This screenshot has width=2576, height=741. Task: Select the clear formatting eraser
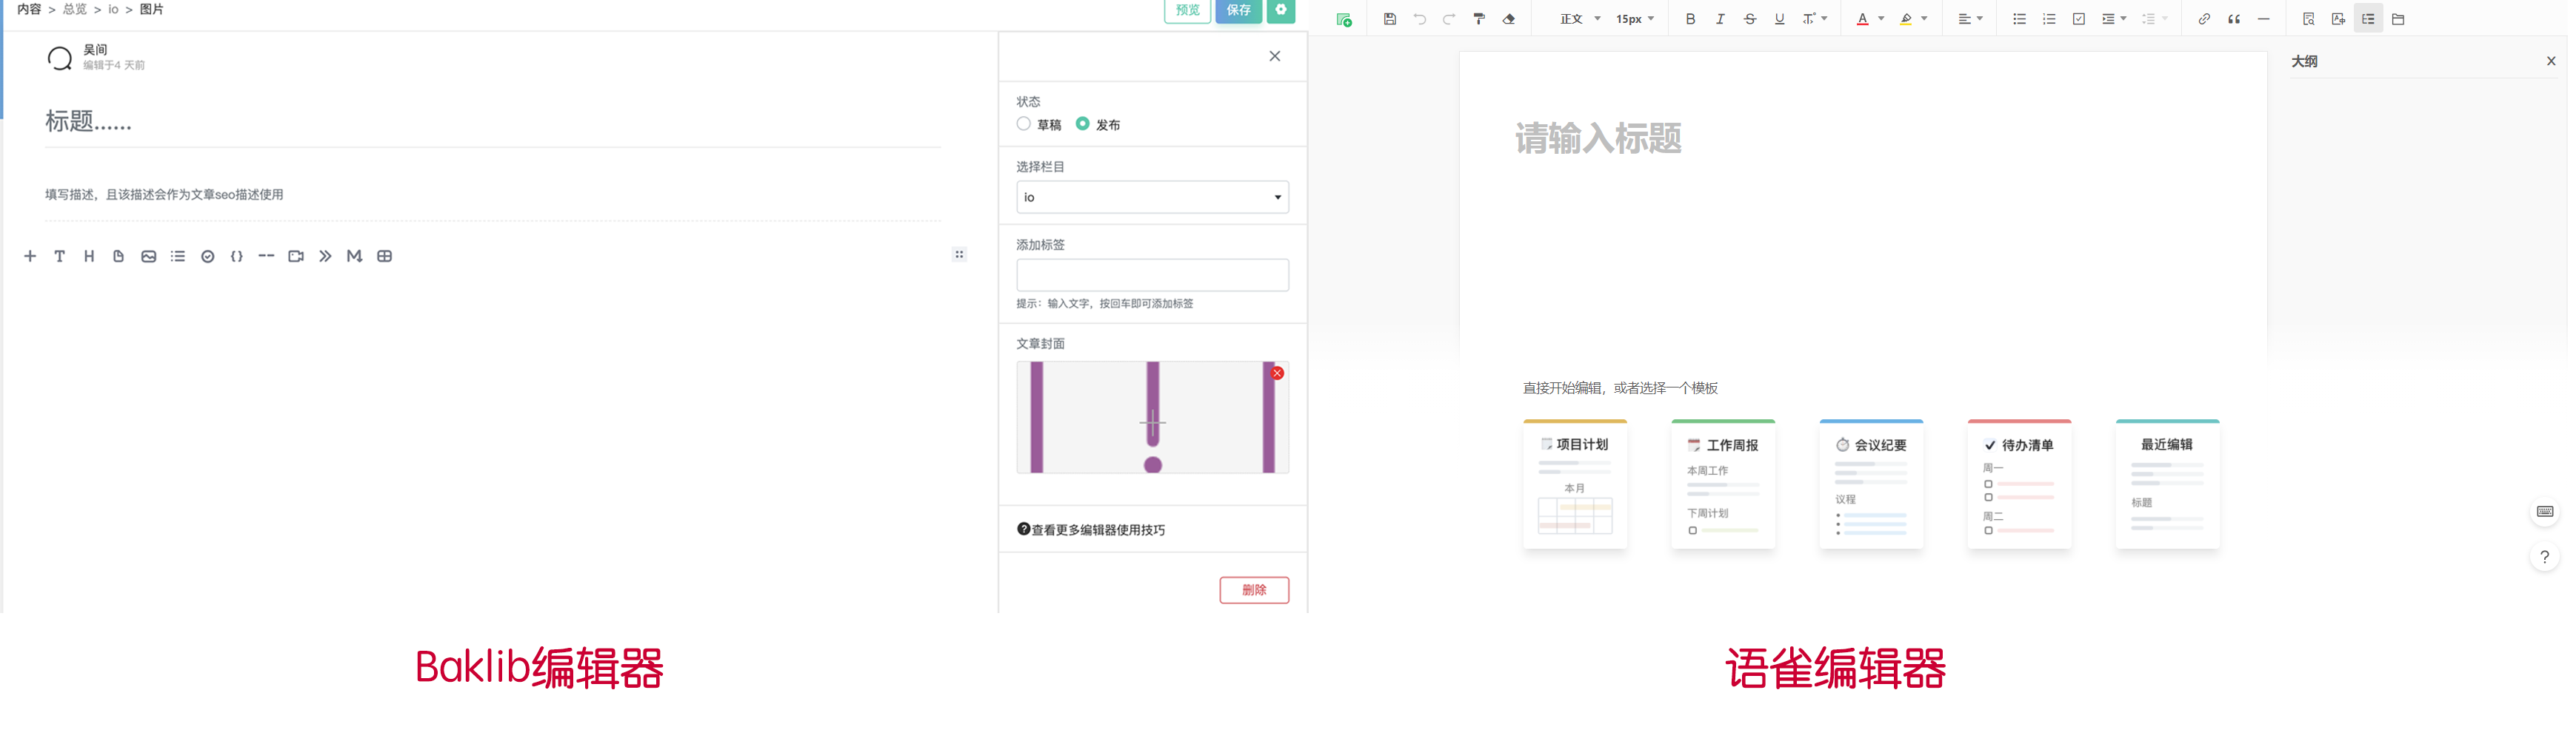click(x=1509, y=19)
